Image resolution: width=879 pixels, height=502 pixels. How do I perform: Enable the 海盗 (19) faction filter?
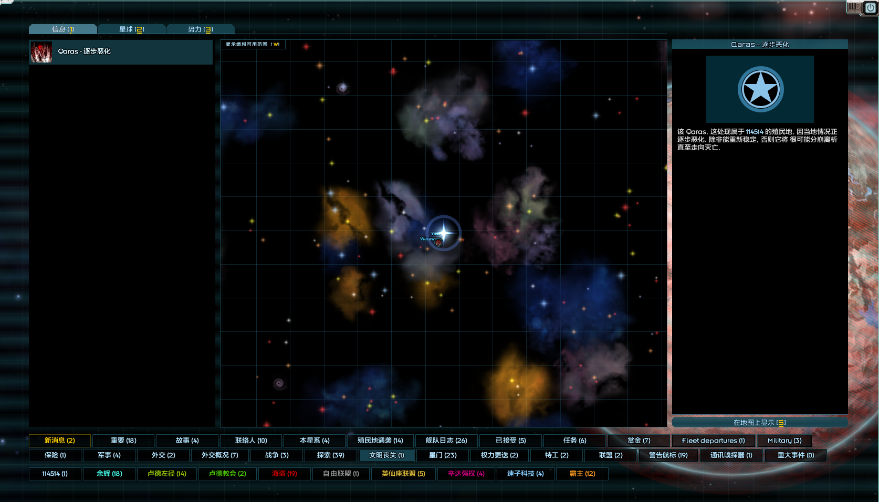pos(285,474)
